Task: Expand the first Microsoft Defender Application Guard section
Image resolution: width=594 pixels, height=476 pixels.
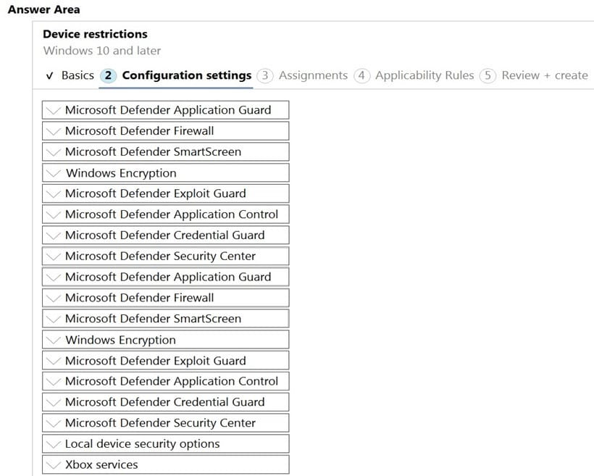Action: pos(166,110)
